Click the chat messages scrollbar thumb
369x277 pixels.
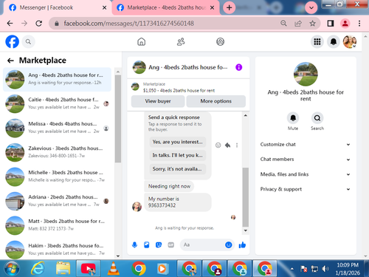point(245,197)
